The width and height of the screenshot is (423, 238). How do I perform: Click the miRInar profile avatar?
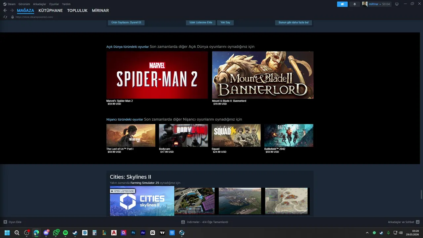point(365,4)
